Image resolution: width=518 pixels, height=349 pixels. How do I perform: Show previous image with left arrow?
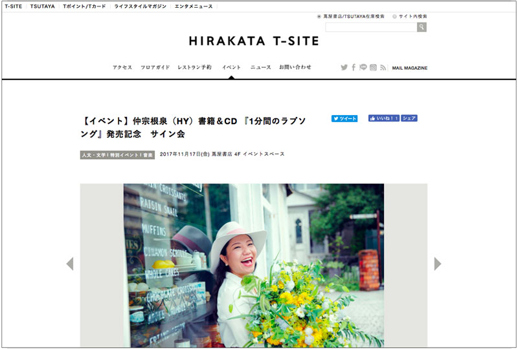click(70, 264)
